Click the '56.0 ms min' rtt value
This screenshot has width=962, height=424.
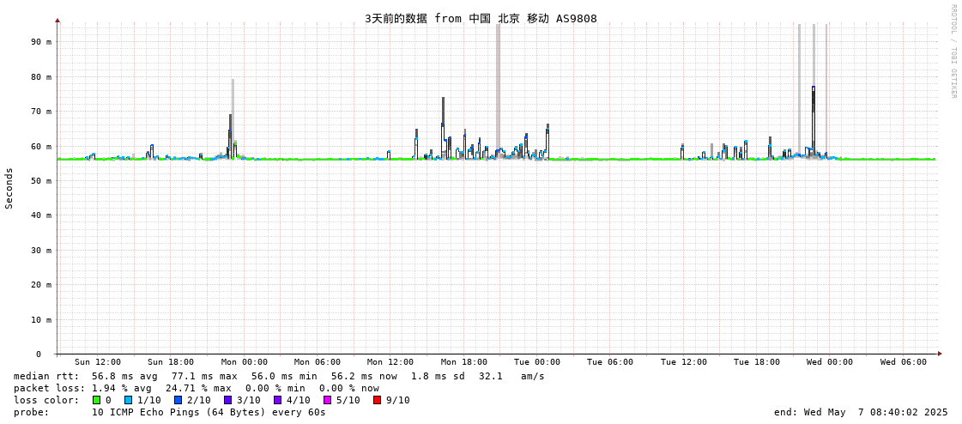click(x=284, y=376)
